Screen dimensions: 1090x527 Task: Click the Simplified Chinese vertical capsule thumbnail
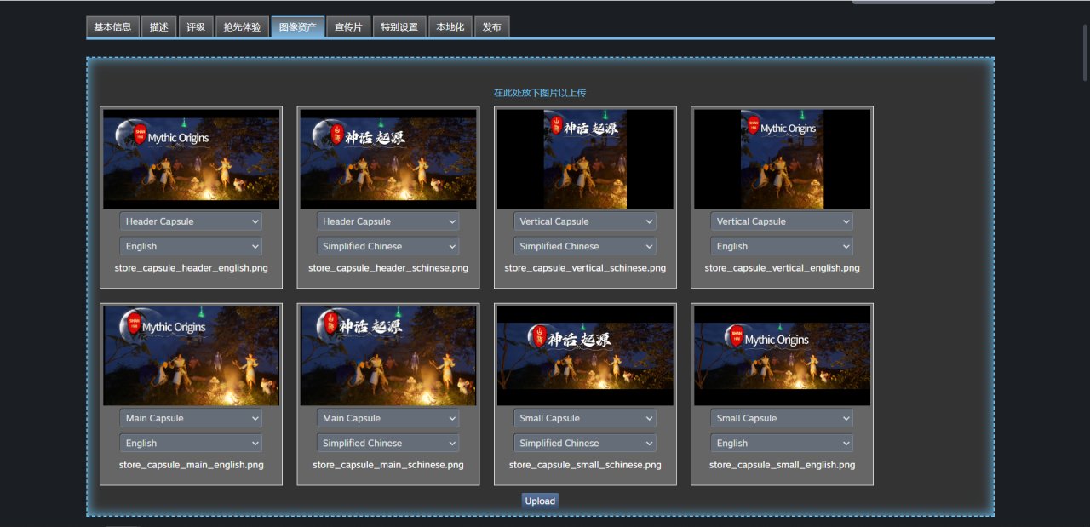[x=585, y=159]
